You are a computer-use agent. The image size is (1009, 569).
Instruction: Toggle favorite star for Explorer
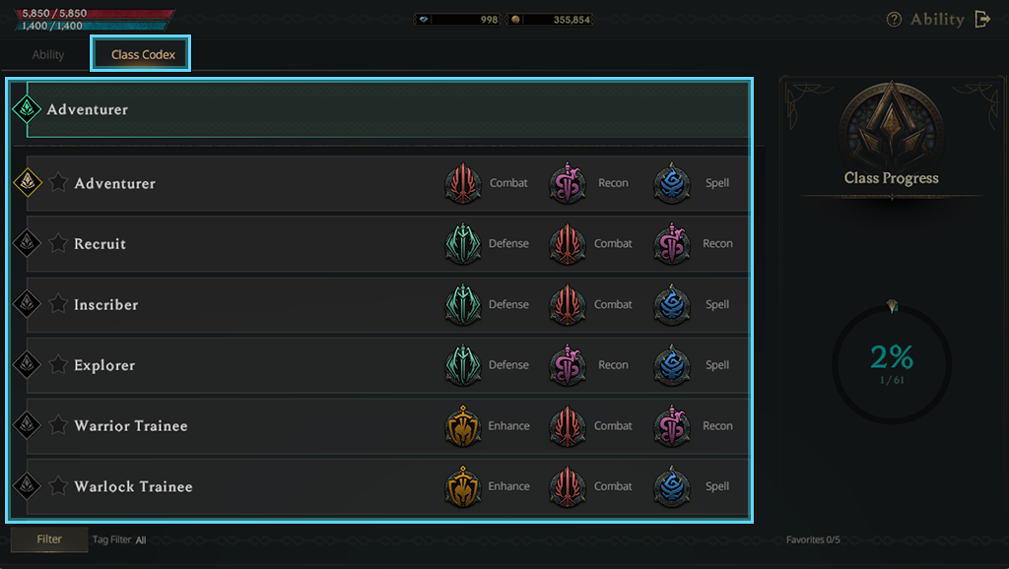coord(59,365)
